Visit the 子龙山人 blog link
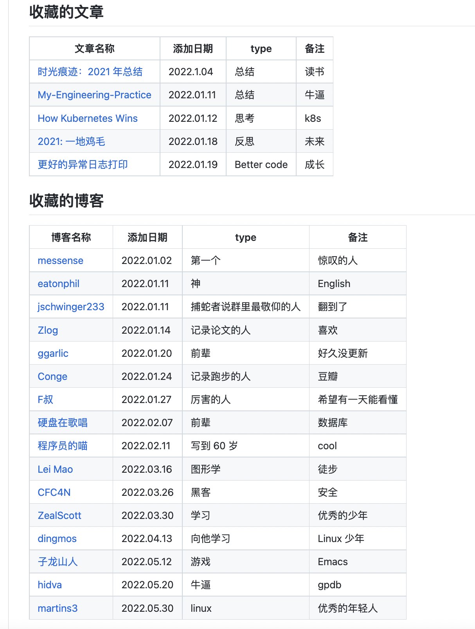The height and width of the screenshot is (629, 475). 58,562
